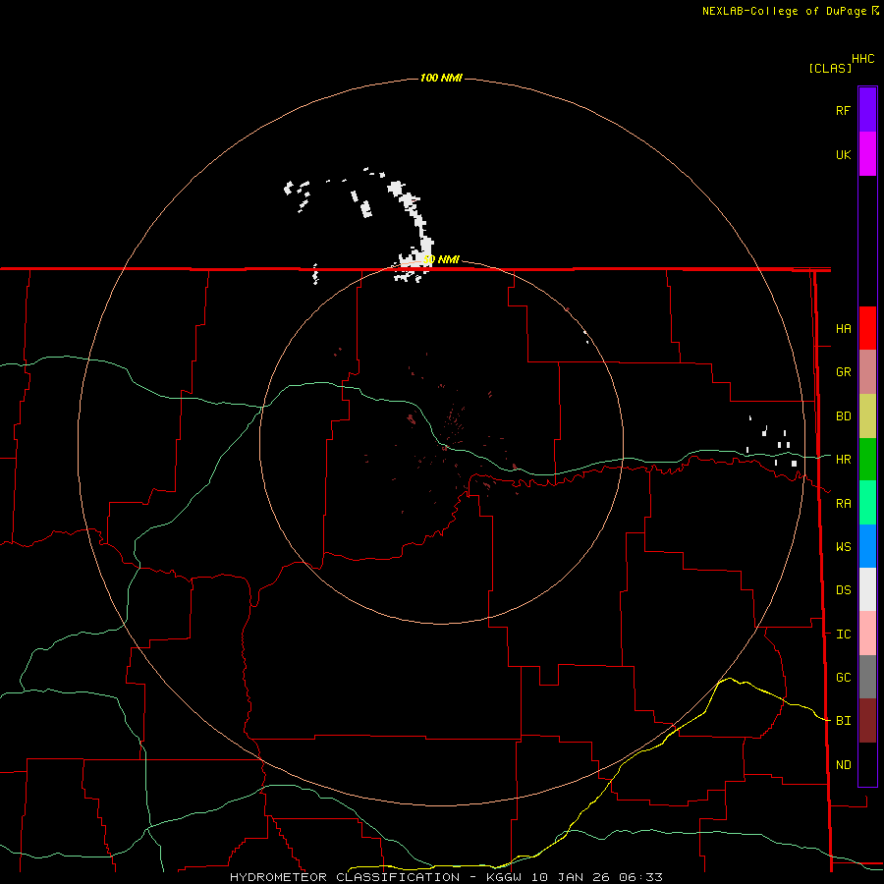
Task: Click the 100 NMI range ring label
Action: (x=441, y=78)
